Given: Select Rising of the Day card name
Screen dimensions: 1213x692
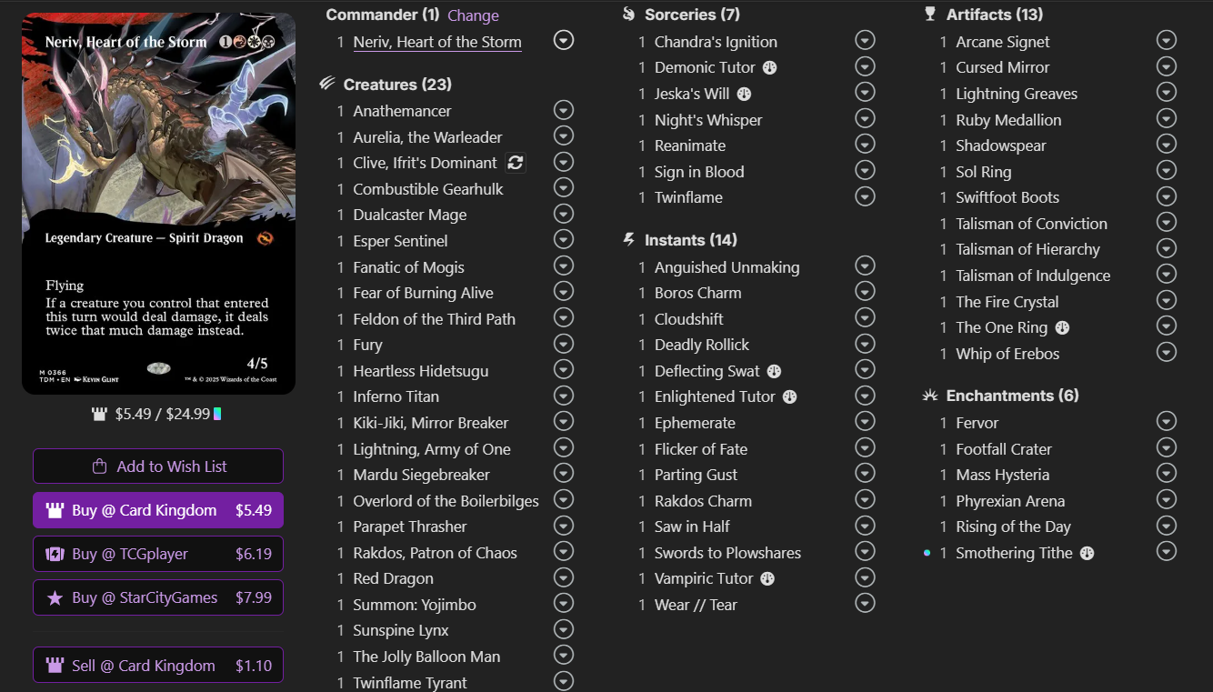Looking at the screenshot, I should click(x=1013, y=527).
